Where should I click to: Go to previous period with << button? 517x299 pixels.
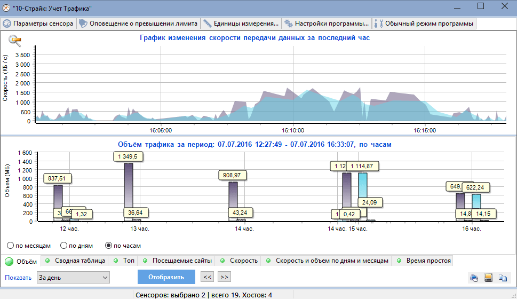click(208, 277)
